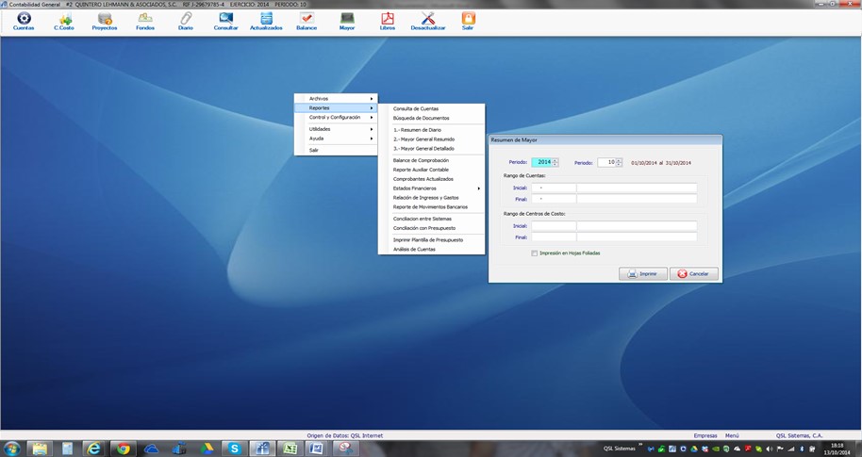Expand Estados Financieros submenu
This screenshot has width=862, height=457.
432,188
